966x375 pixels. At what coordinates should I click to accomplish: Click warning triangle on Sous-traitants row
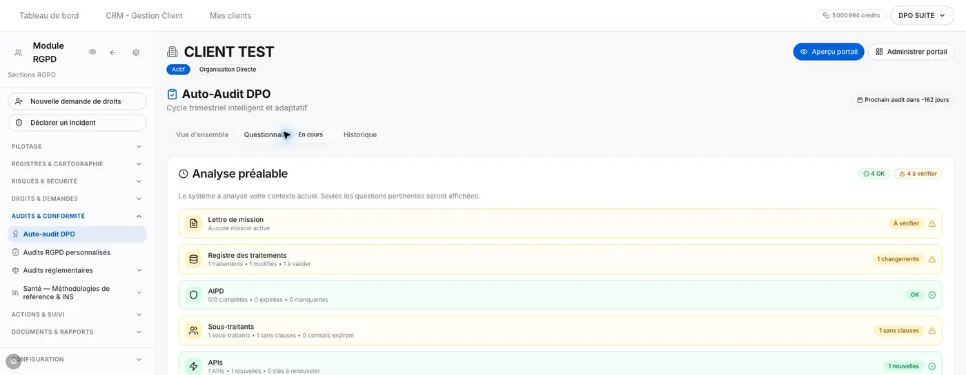932,331
